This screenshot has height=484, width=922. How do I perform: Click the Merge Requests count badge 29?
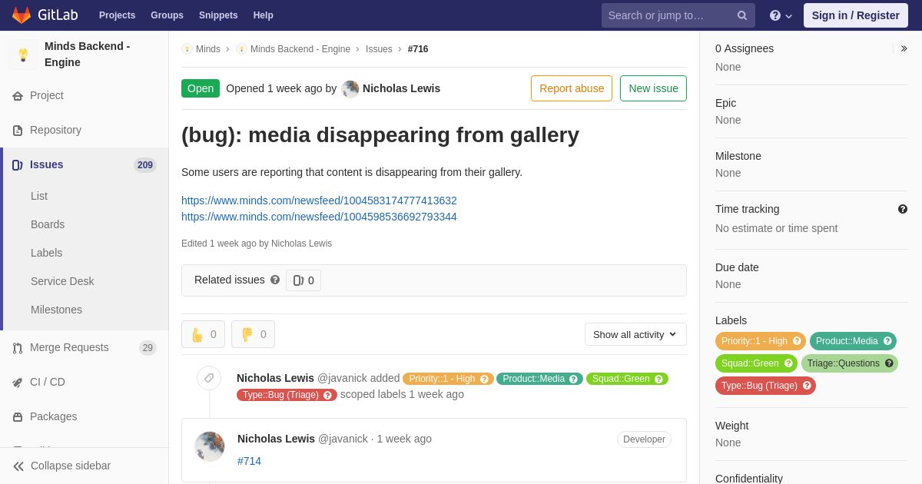148,348
